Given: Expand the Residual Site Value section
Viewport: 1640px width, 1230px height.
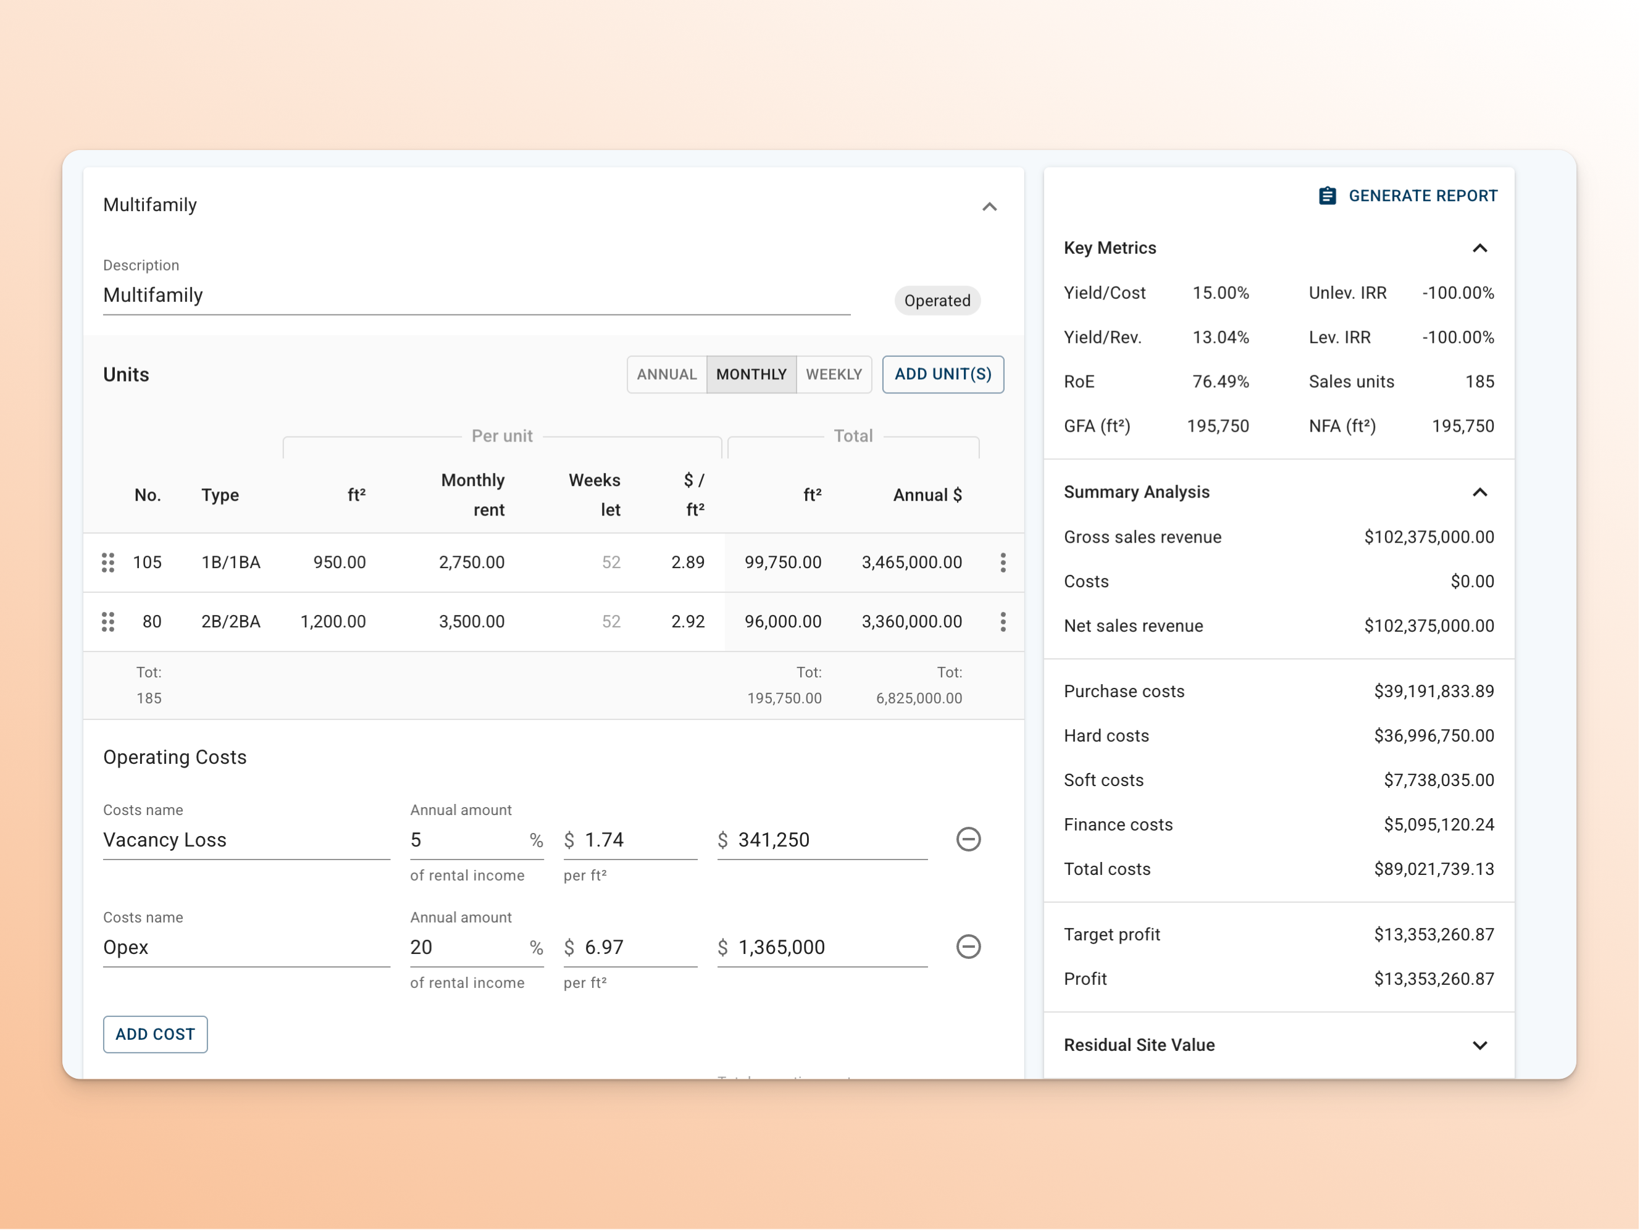Looking at the screenshot, I should pos(1480,1045).
